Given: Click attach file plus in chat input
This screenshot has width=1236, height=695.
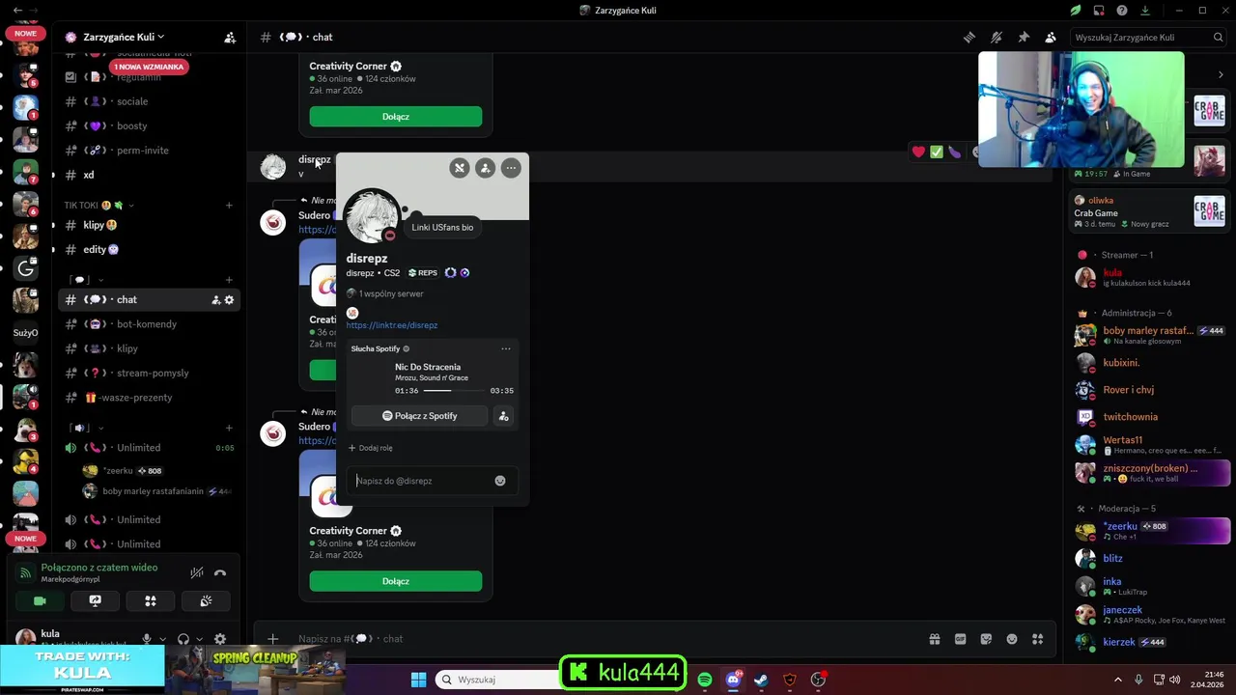Looking at the screenshot, I should 273,639.
